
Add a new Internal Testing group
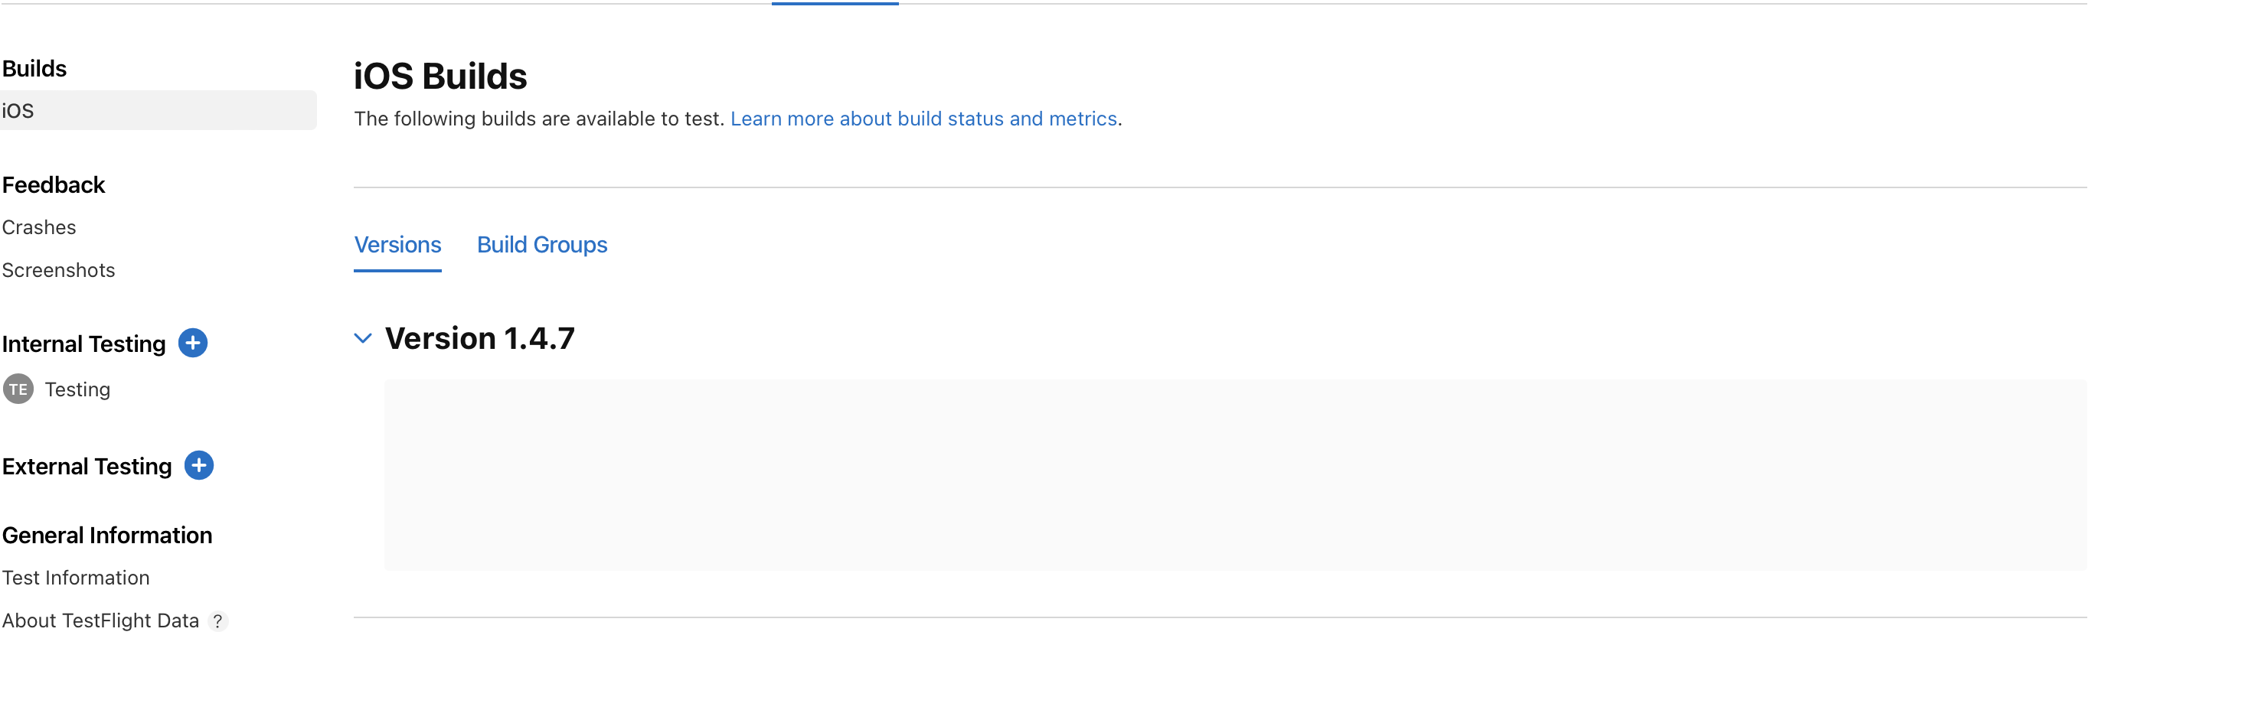tap(193, 344)
